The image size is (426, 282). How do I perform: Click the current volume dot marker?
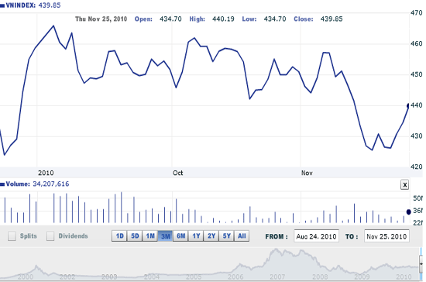click(x=408, y=211)
